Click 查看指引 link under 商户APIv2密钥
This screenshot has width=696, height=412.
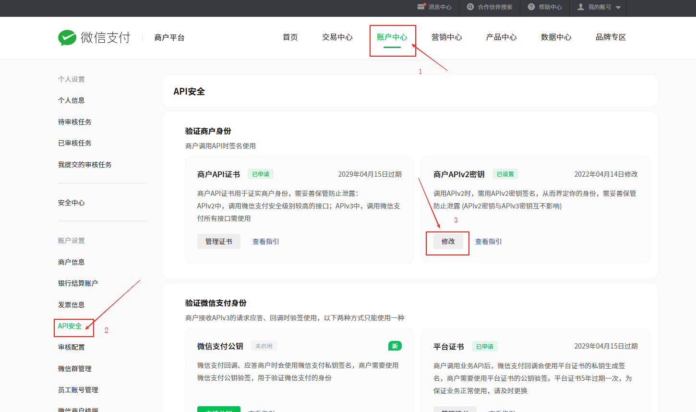pyautogui.click(x=488, y=242)
